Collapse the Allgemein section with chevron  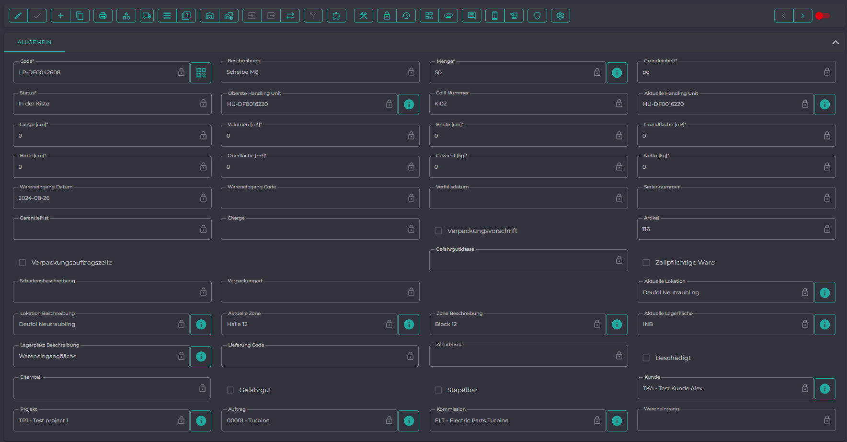(836, 42)
